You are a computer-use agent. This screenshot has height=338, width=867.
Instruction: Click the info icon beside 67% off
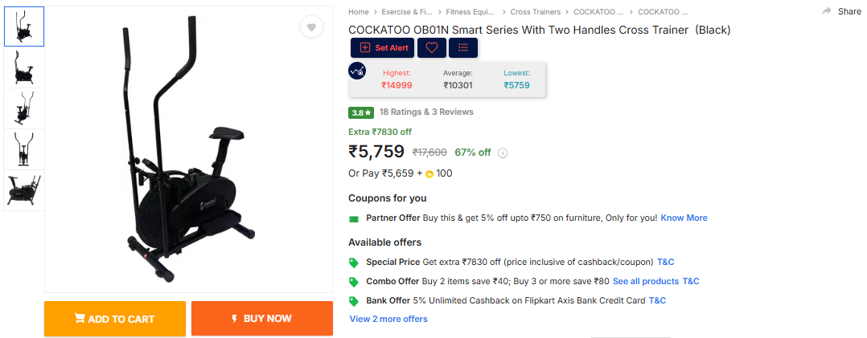503,153
